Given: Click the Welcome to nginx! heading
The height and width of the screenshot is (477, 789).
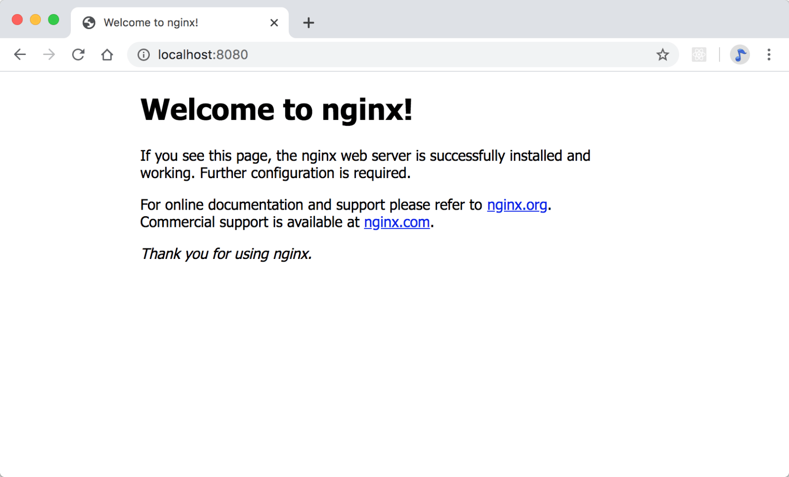Looking at the screenshot, I should coord(276,109).
